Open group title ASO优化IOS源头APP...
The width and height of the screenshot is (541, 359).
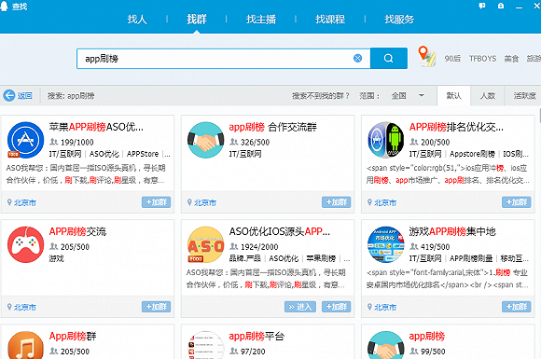pyautogui.click(x=280, y=231)
